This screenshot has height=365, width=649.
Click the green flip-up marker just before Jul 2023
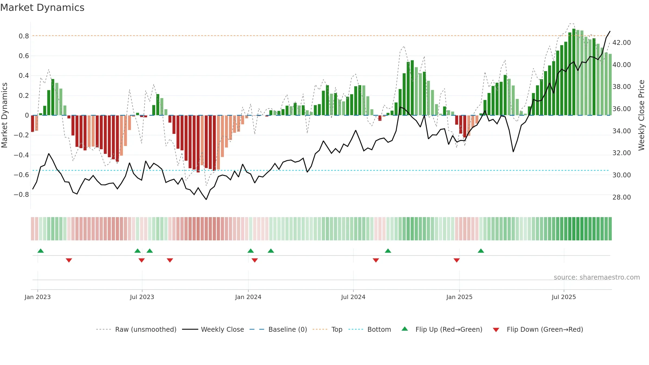[x=138, y=251]
